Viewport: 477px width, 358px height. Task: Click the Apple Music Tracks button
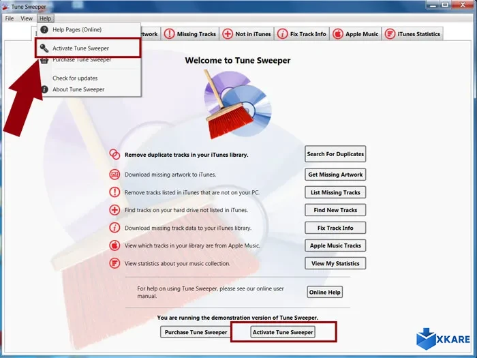pyautogui.click(x=335, y=245)
